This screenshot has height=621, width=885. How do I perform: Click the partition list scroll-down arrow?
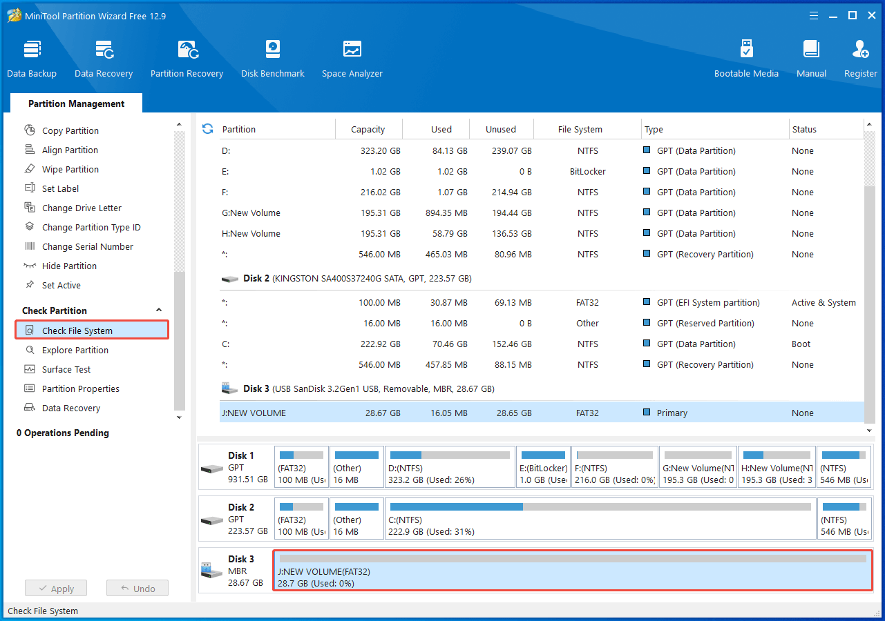tap(868, 429)
